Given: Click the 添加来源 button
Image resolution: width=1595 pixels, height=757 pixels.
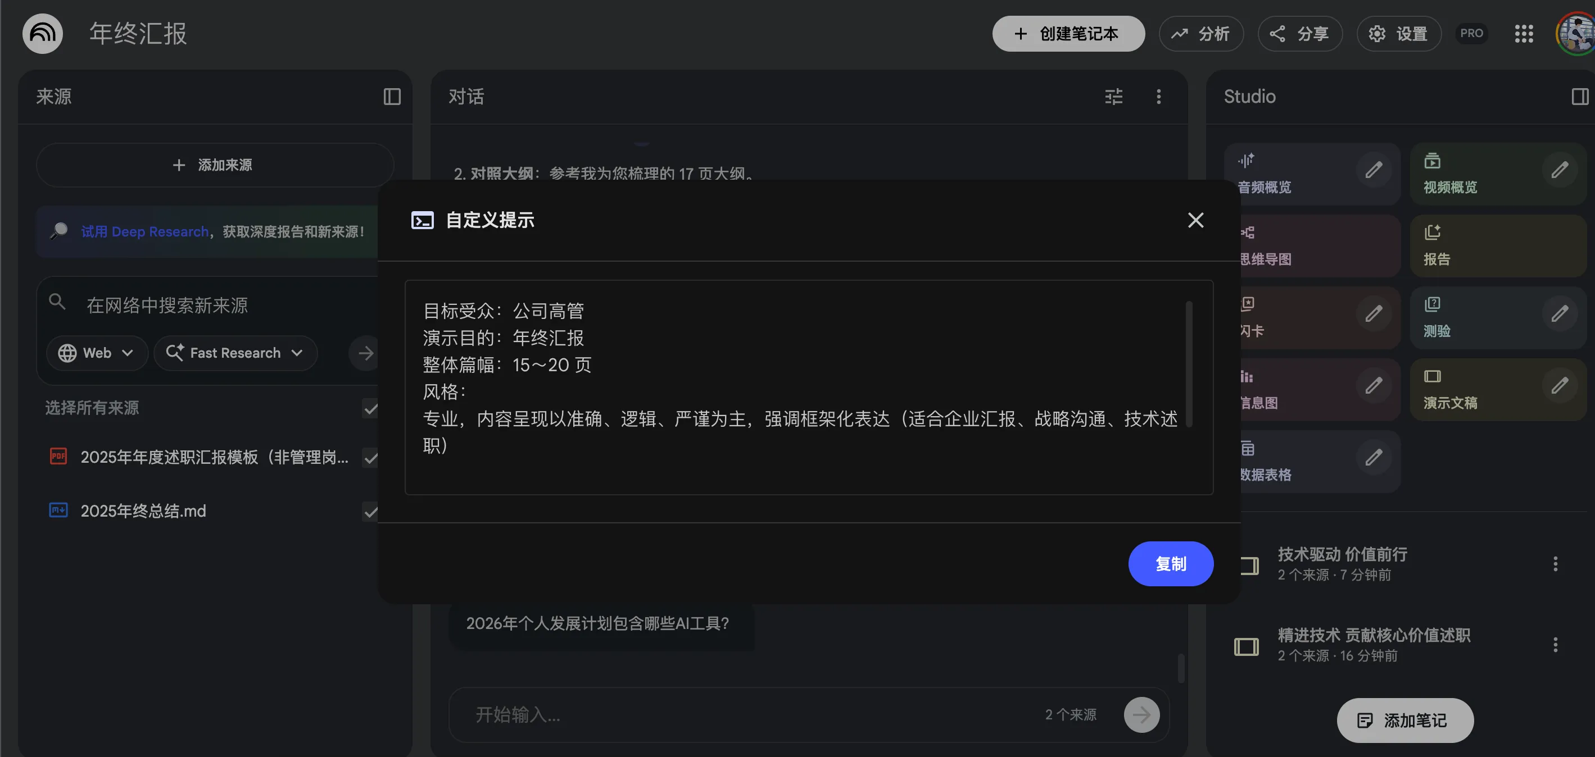Looking at the screenshot, I should 214,165.
